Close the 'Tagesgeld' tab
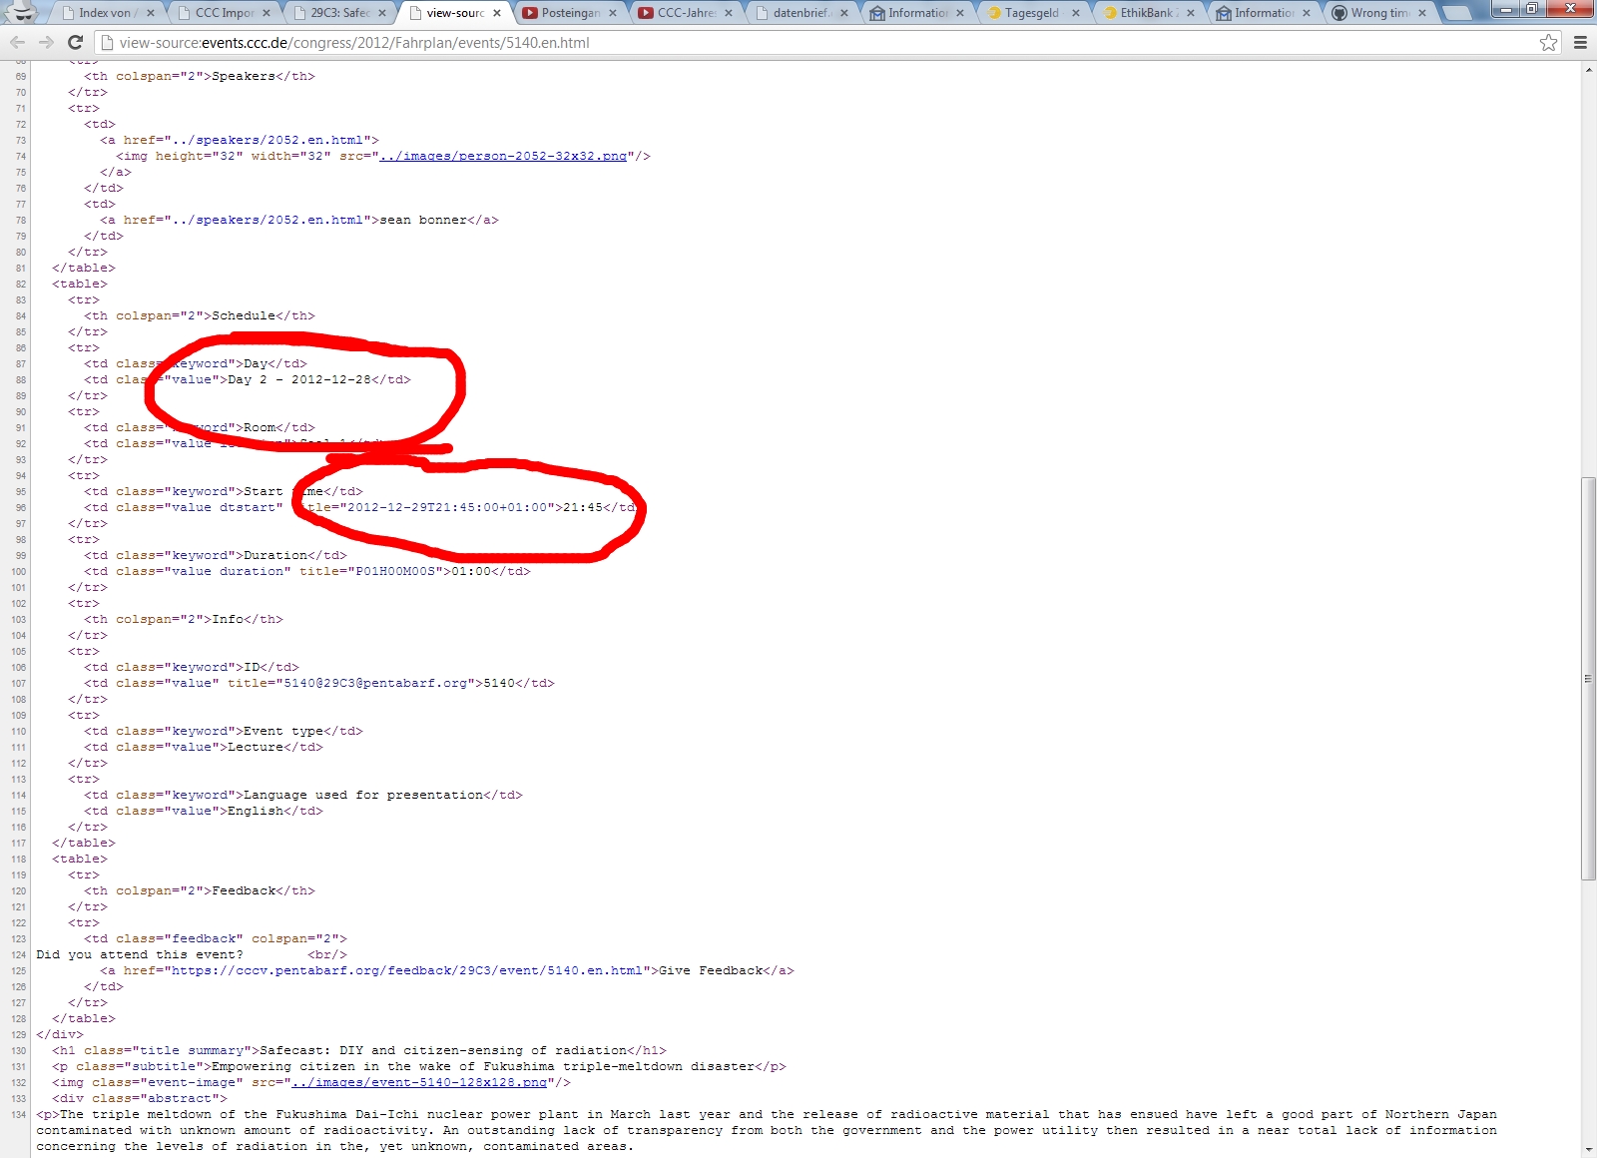This screenshot has height=1158, width=1597. [1076, 13]
